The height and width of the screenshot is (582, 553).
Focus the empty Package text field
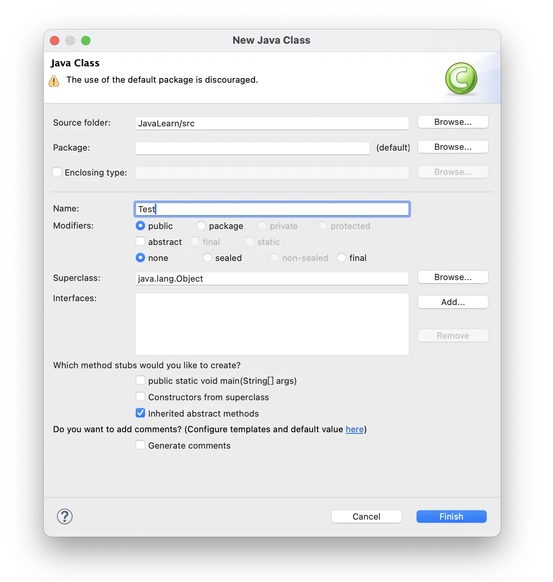click(252, 148)
